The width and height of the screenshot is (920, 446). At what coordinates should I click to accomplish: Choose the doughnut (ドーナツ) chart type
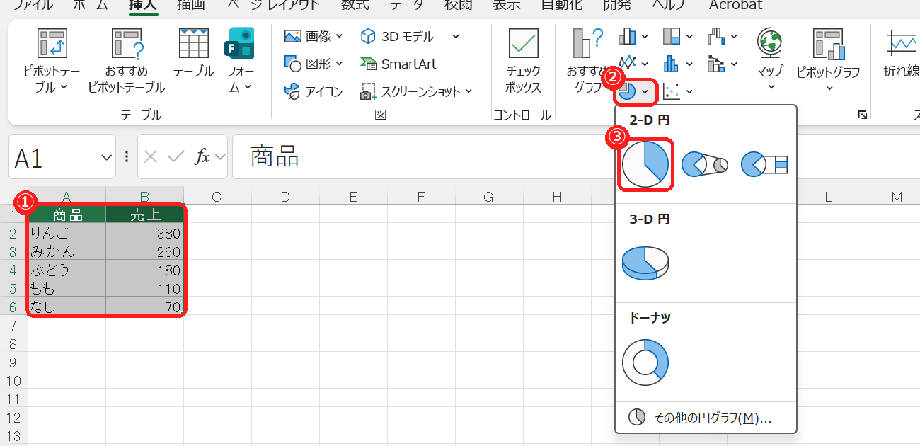[x=645, y=362]
